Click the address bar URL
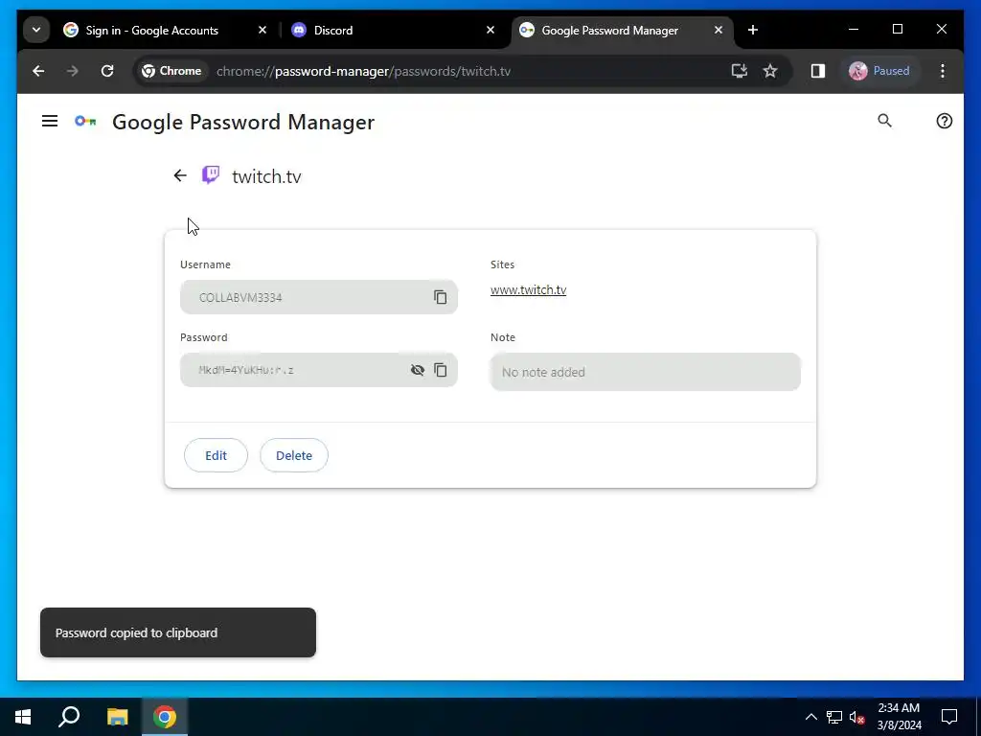 (x=363, y=71)
